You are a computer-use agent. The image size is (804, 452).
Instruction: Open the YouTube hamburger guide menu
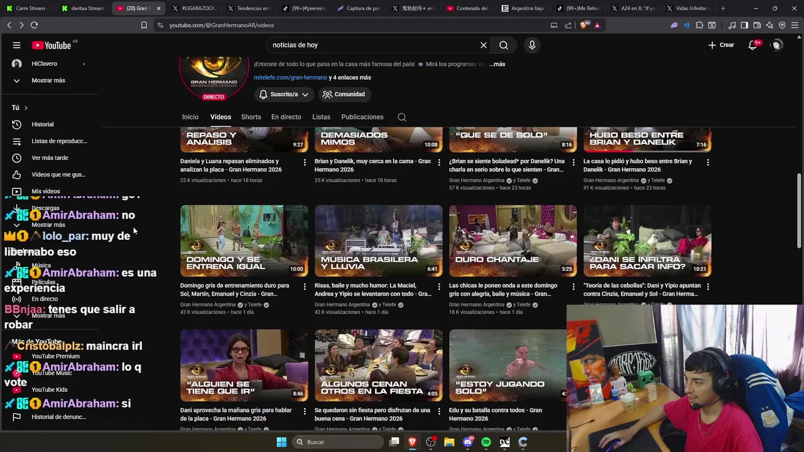click(17, 45)
